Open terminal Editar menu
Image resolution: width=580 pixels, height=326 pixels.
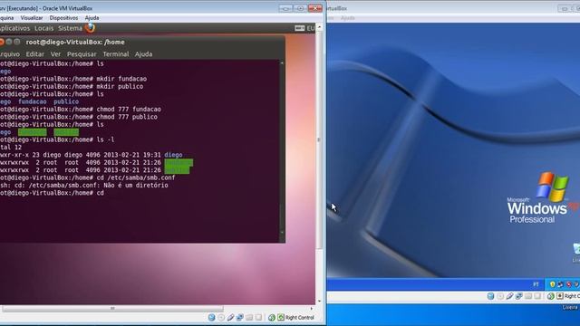pyautogui.click(x=34, y=54)
